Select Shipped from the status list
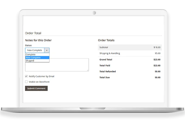The width and height of the screenshot is (185, 122). tap(37, 61)
